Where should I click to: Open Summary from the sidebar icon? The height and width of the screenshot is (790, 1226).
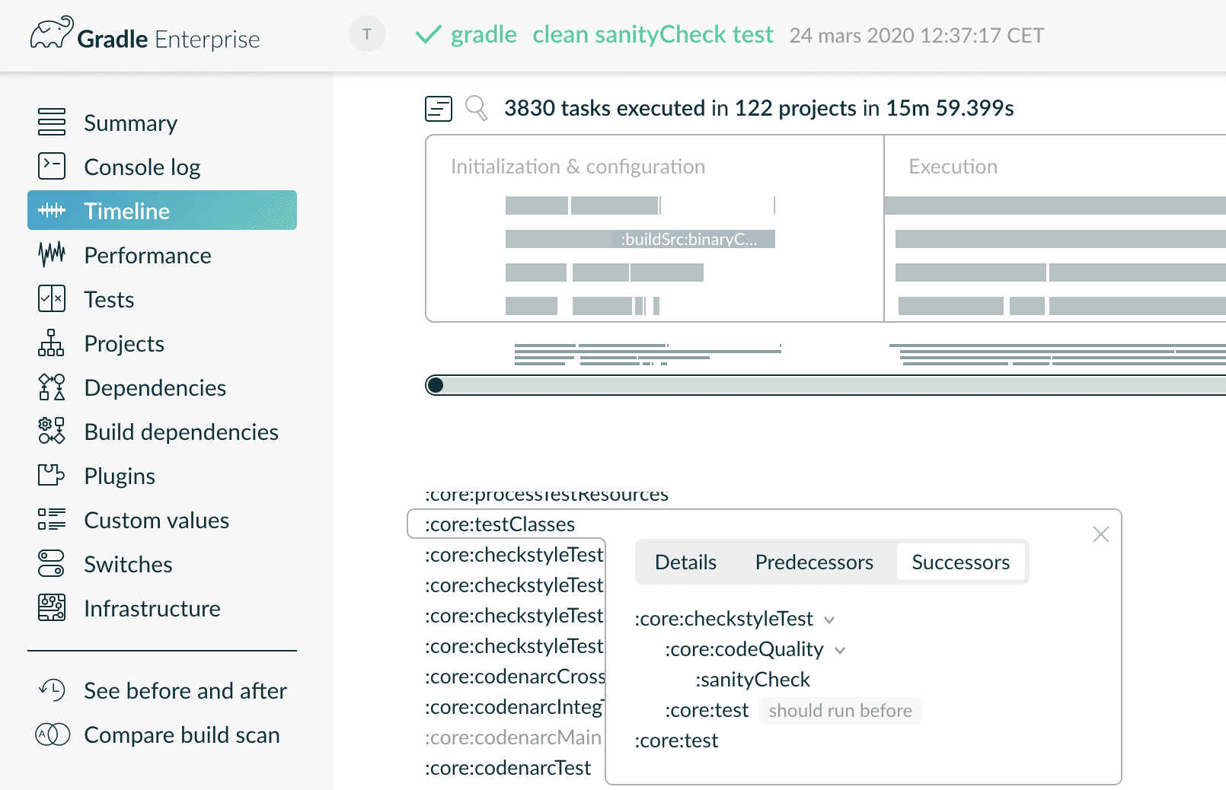point(52,122)
